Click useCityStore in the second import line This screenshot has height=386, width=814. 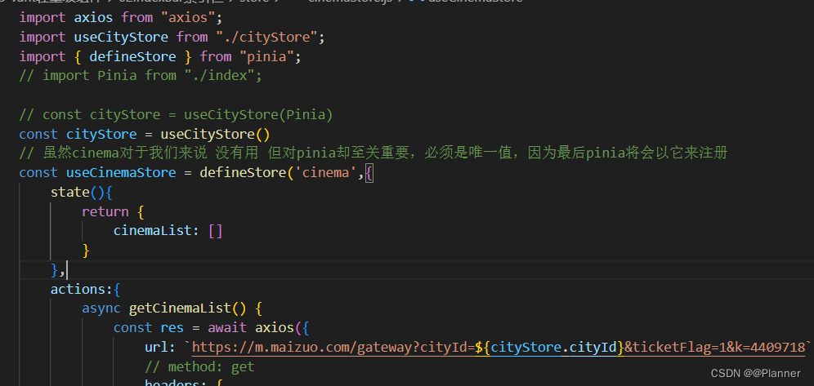click(x=121, y=38)
